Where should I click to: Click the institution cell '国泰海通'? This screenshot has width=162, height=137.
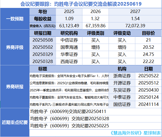tap(69, 47)
